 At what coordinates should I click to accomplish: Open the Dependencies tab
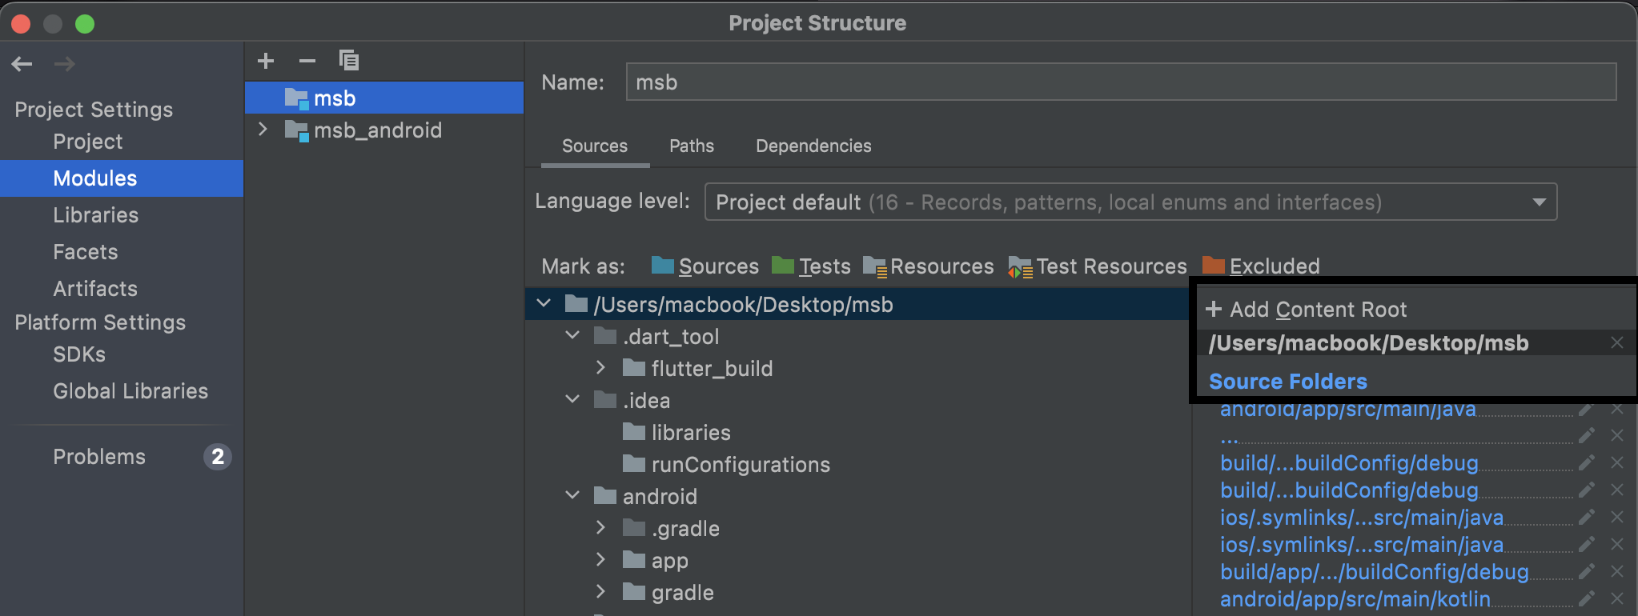813,146
